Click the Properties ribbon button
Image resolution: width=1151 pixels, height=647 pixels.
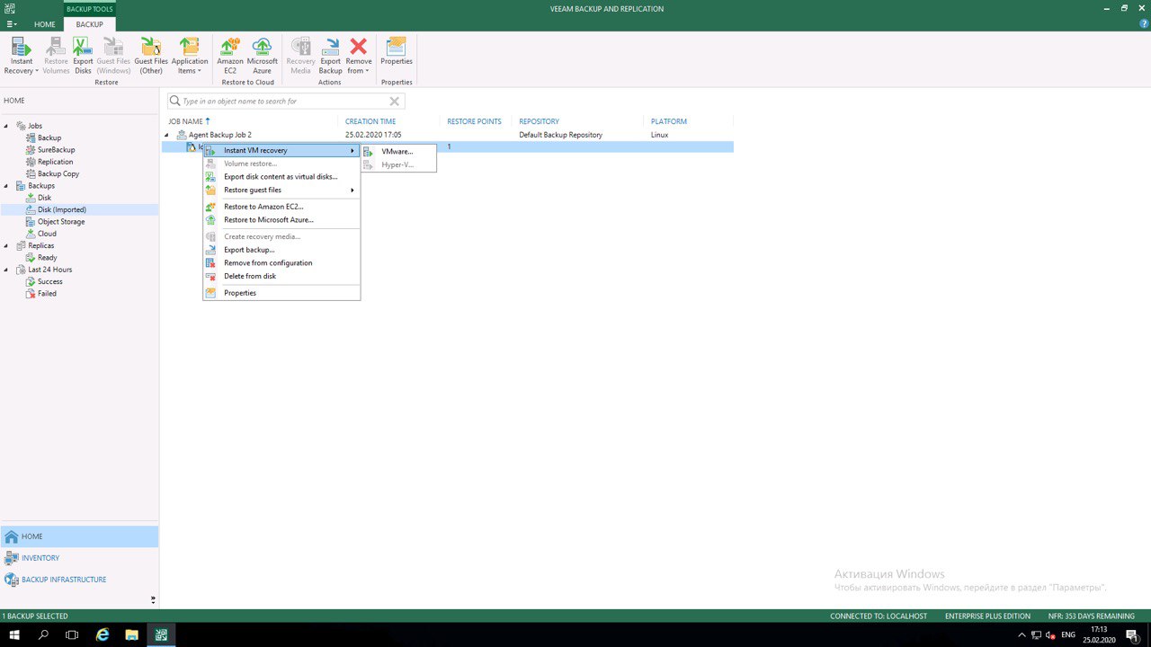[396, 52]
